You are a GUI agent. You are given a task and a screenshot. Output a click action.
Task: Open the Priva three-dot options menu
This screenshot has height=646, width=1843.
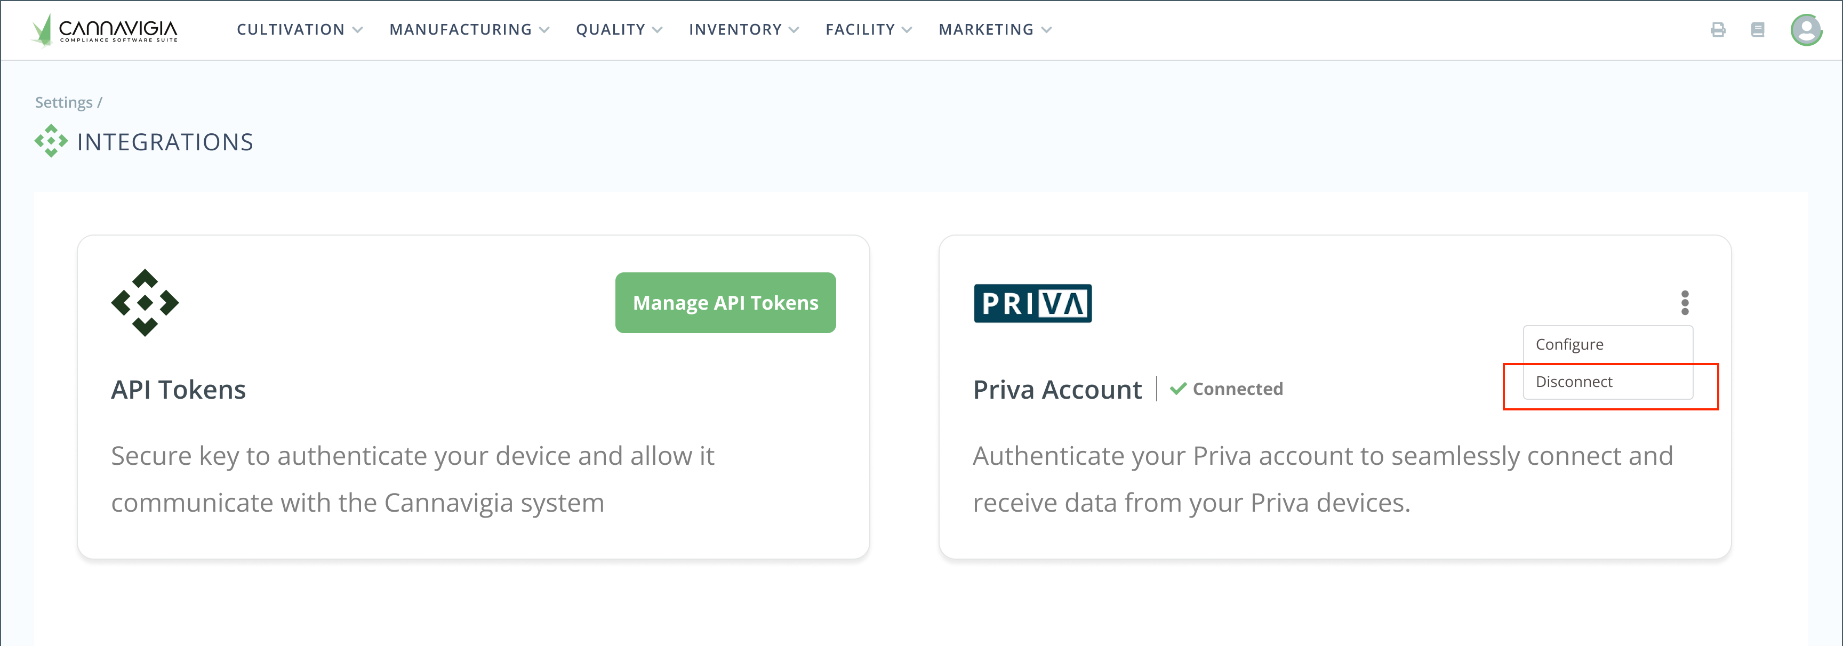coord(1685,303)
